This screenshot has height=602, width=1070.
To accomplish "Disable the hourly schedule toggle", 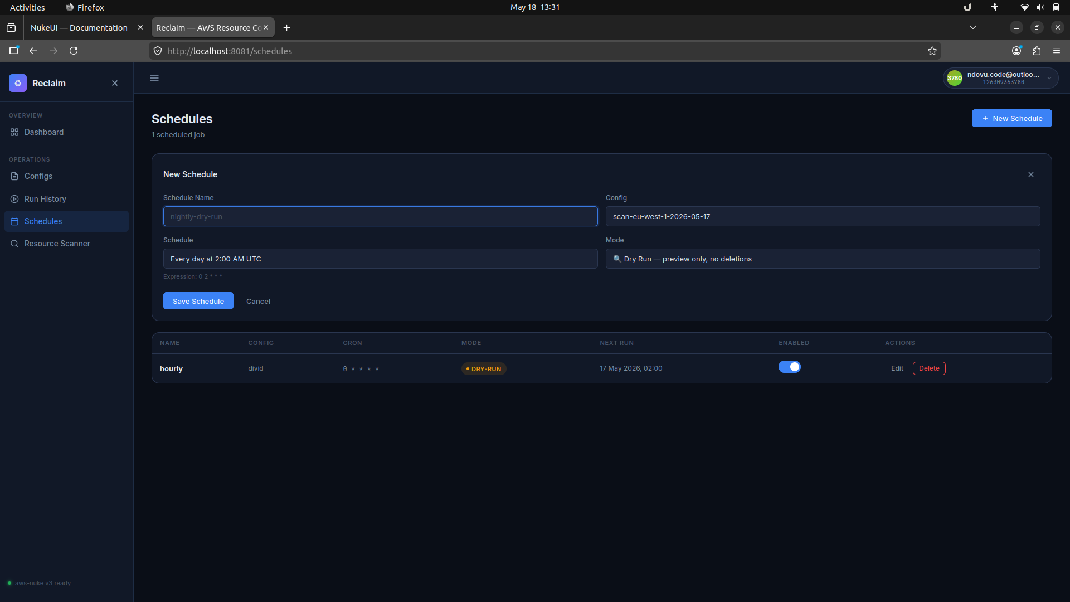I will click(789, 367).
